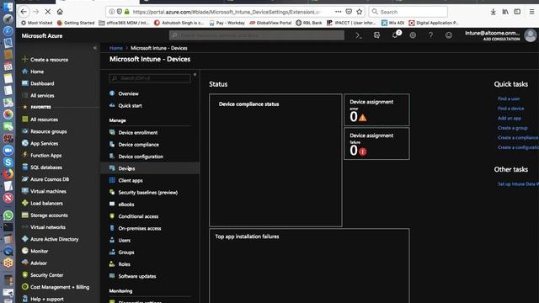Click Find a user quick task
The height and width of the screenshot is (303, 539).
(x=509, y=98)
